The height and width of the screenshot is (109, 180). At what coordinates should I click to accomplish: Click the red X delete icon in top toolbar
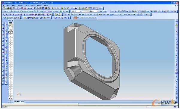(14, 8)
